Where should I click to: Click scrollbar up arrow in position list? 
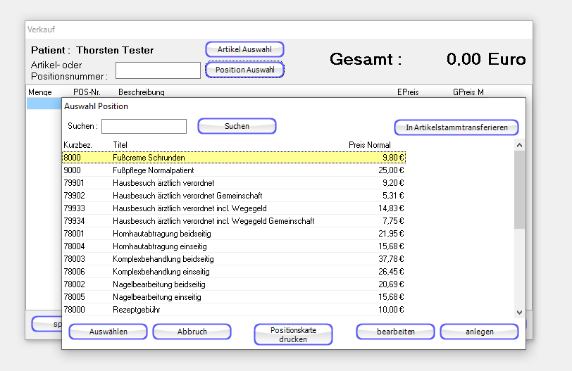point(519,145)
